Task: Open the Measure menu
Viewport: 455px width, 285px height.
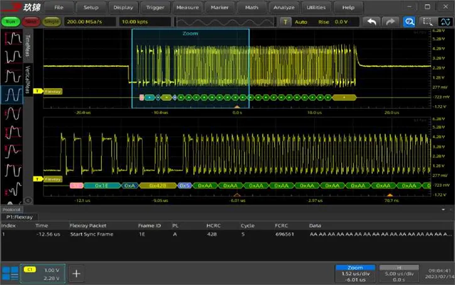Action: [x=187, y=8]
